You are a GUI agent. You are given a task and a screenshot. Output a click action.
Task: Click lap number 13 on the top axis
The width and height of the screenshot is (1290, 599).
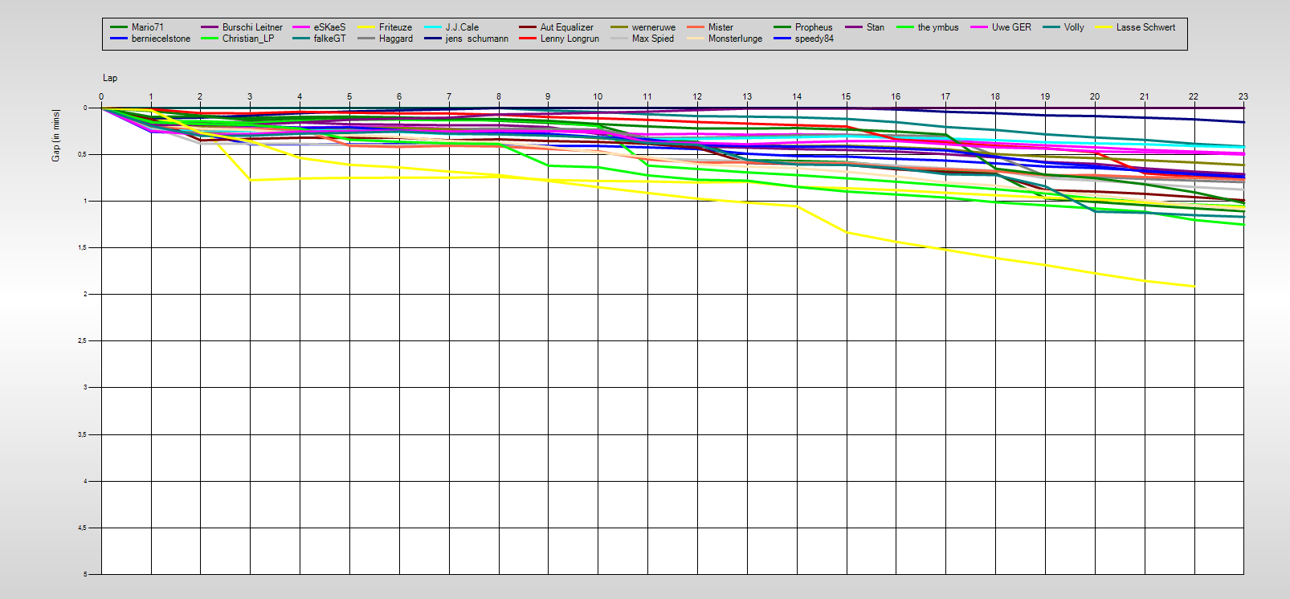[x=747, y=96]
